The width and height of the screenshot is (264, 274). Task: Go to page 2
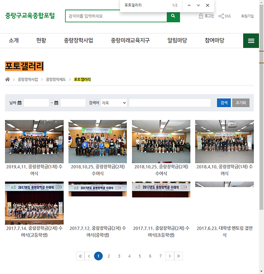109,256
